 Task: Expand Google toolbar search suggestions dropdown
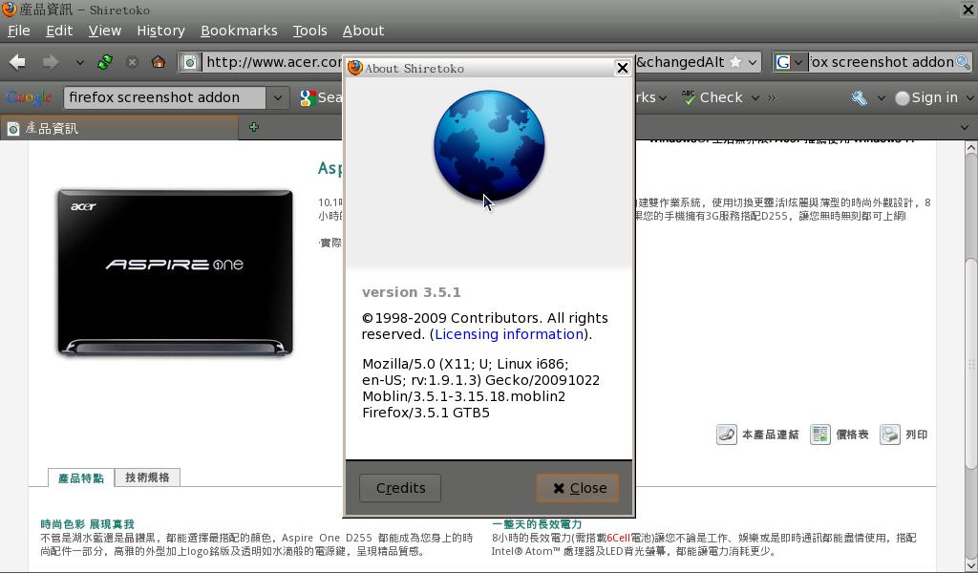278,98
